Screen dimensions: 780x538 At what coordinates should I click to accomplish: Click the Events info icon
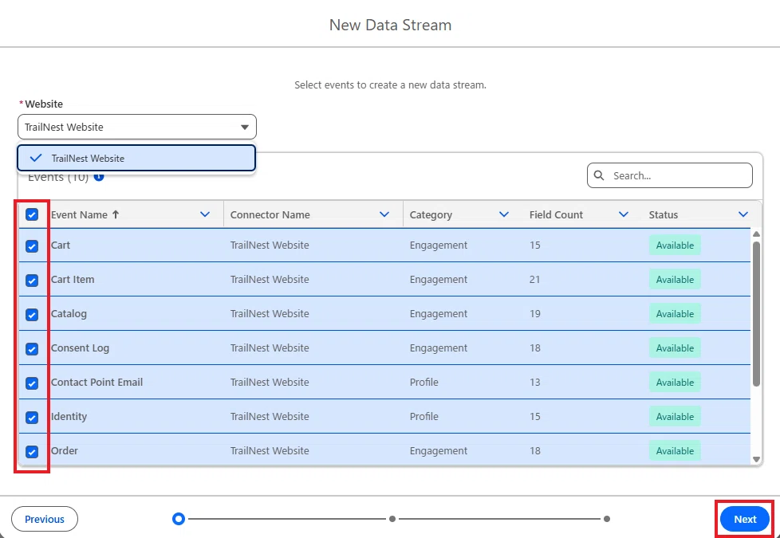point(99,176)
